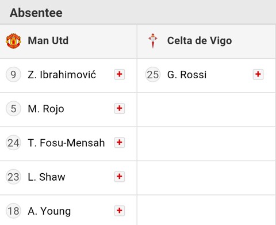Click injury icon beside A. Young
This screenshot has width=276, height=225.
[120, 211]
